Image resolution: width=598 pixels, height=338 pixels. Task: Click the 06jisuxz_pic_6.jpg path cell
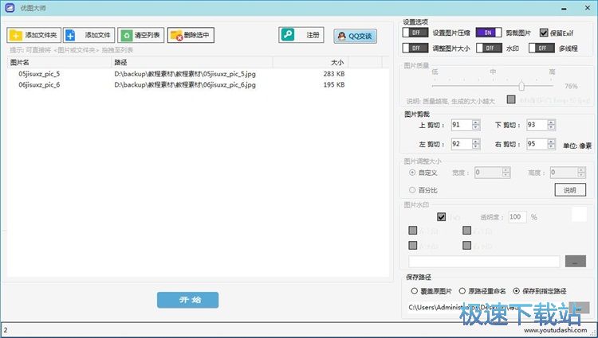point(185,85)
